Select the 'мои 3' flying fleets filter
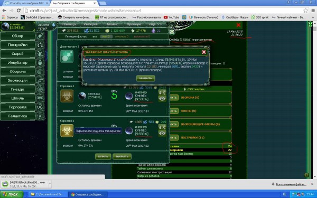This screenshot has height=198, width=317. click(x=106, y=36)
